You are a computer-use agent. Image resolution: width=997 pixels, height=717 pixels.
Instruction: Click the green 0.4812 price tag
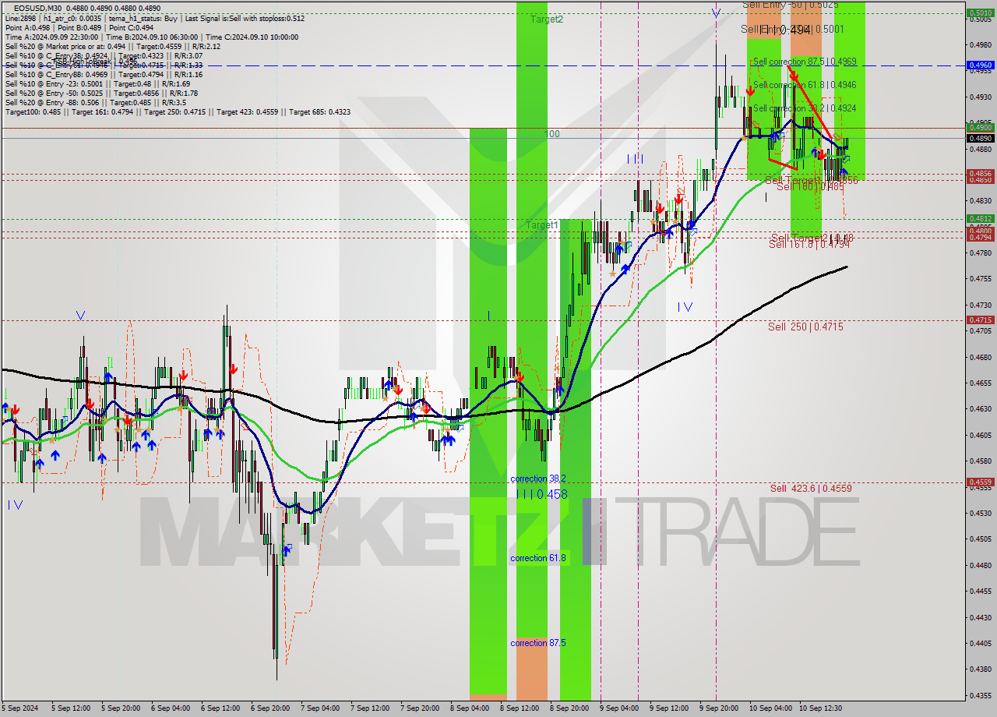coord(979,218)
